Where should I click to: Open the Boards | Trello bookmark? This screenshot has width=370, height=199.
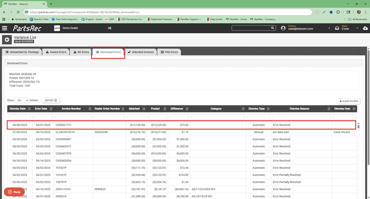39,19
